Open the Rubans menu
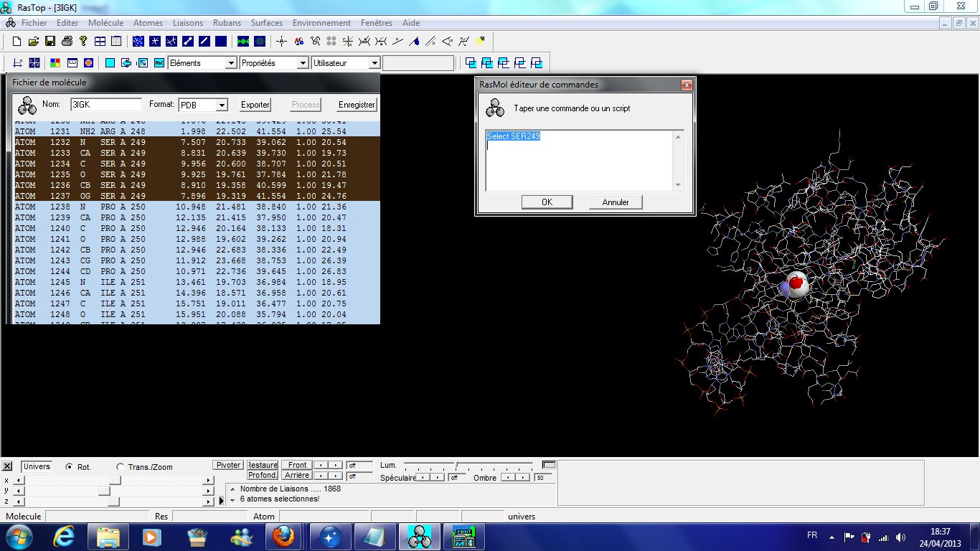Screen dimensions: 980x551 227,23
